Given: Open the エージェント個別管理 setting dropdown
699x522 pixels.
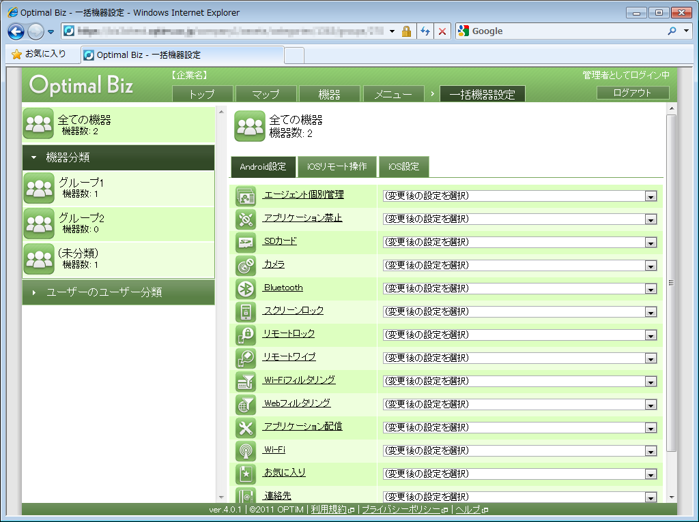Looking at the screenshot, I should [519, 196].
